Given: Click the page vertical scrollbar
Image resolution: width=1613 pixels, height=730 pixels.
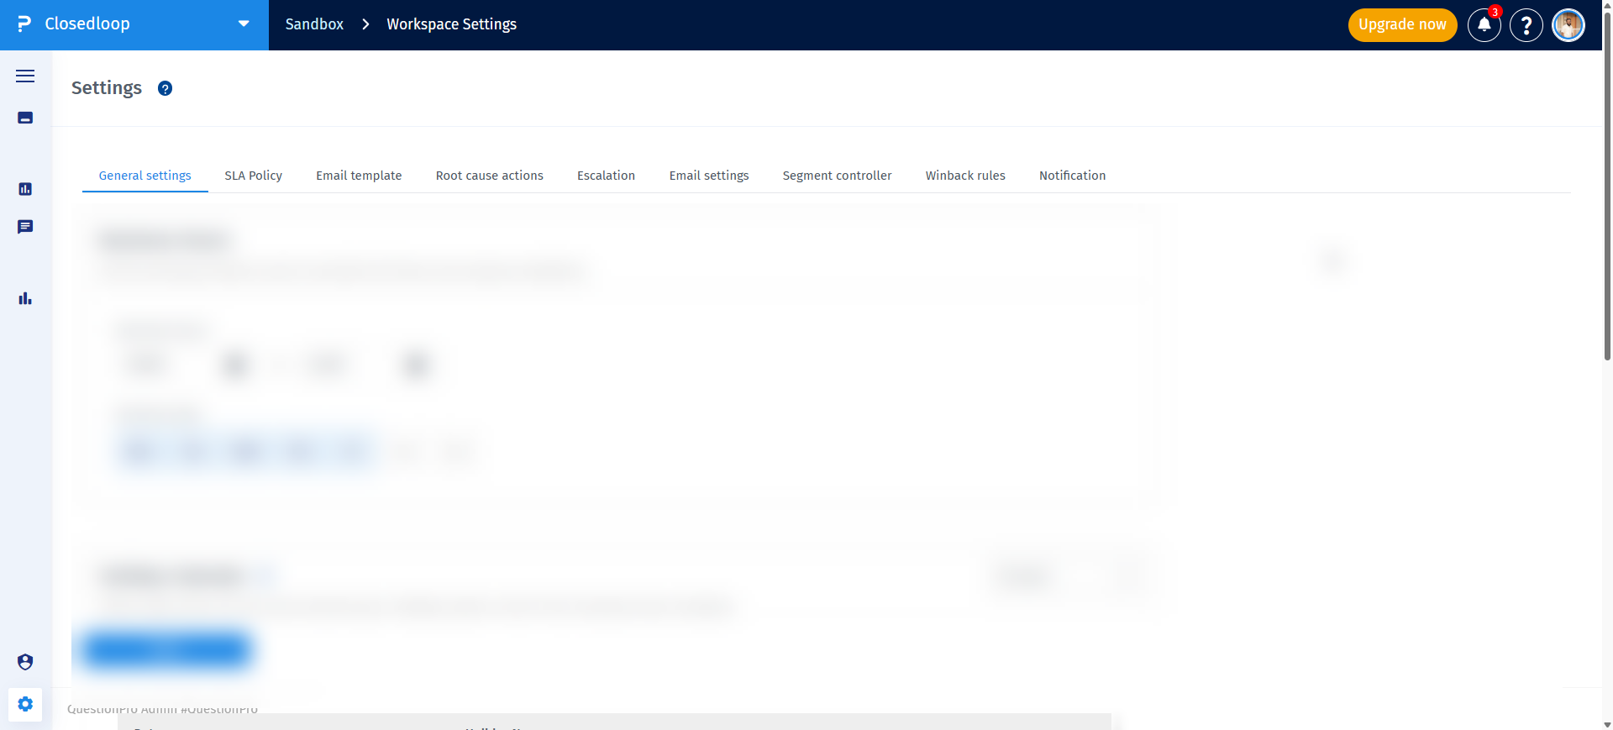Looking at the screenshot, I should (x=1607, y=185).
